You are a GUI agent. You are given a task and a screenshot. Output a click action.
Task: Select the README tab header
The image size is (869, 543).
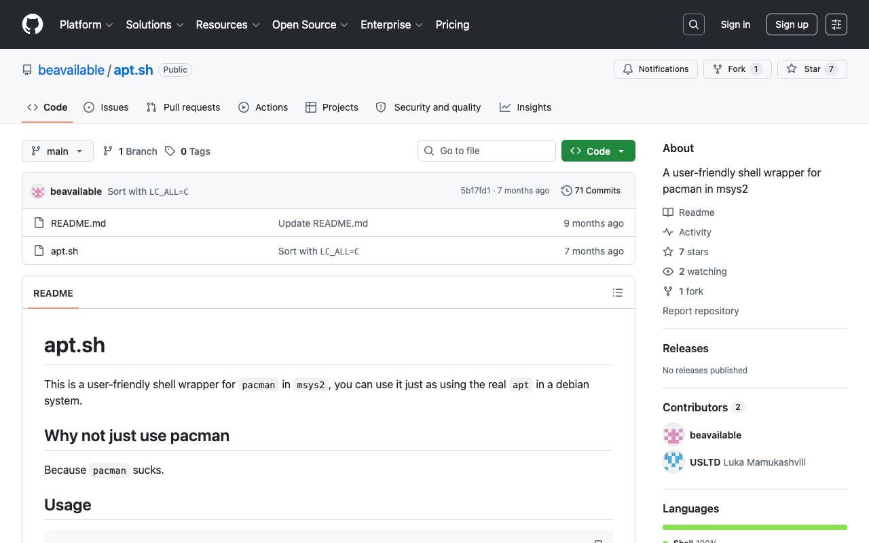pos(53,293)
